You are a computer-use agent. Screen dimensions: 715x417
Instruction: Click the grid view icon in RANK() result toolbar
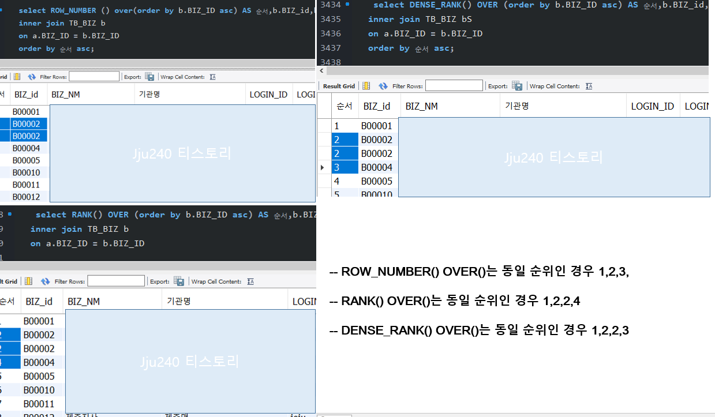(x=28, y=281)
